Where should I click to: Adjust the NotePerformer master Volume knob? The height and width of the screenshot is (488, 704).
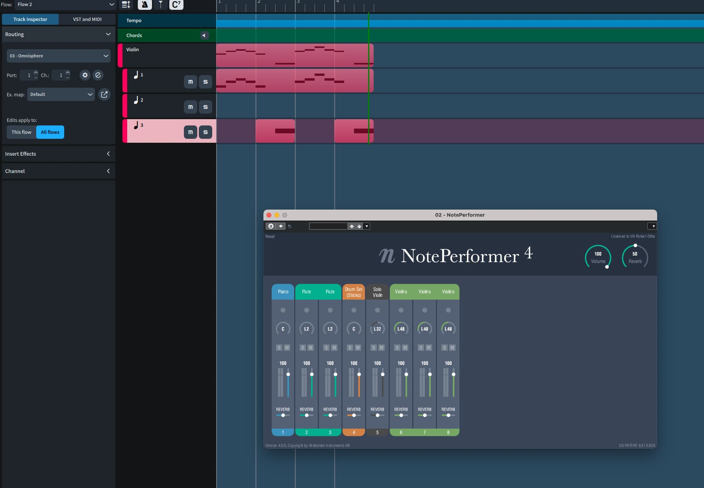(x=598, y=257)
